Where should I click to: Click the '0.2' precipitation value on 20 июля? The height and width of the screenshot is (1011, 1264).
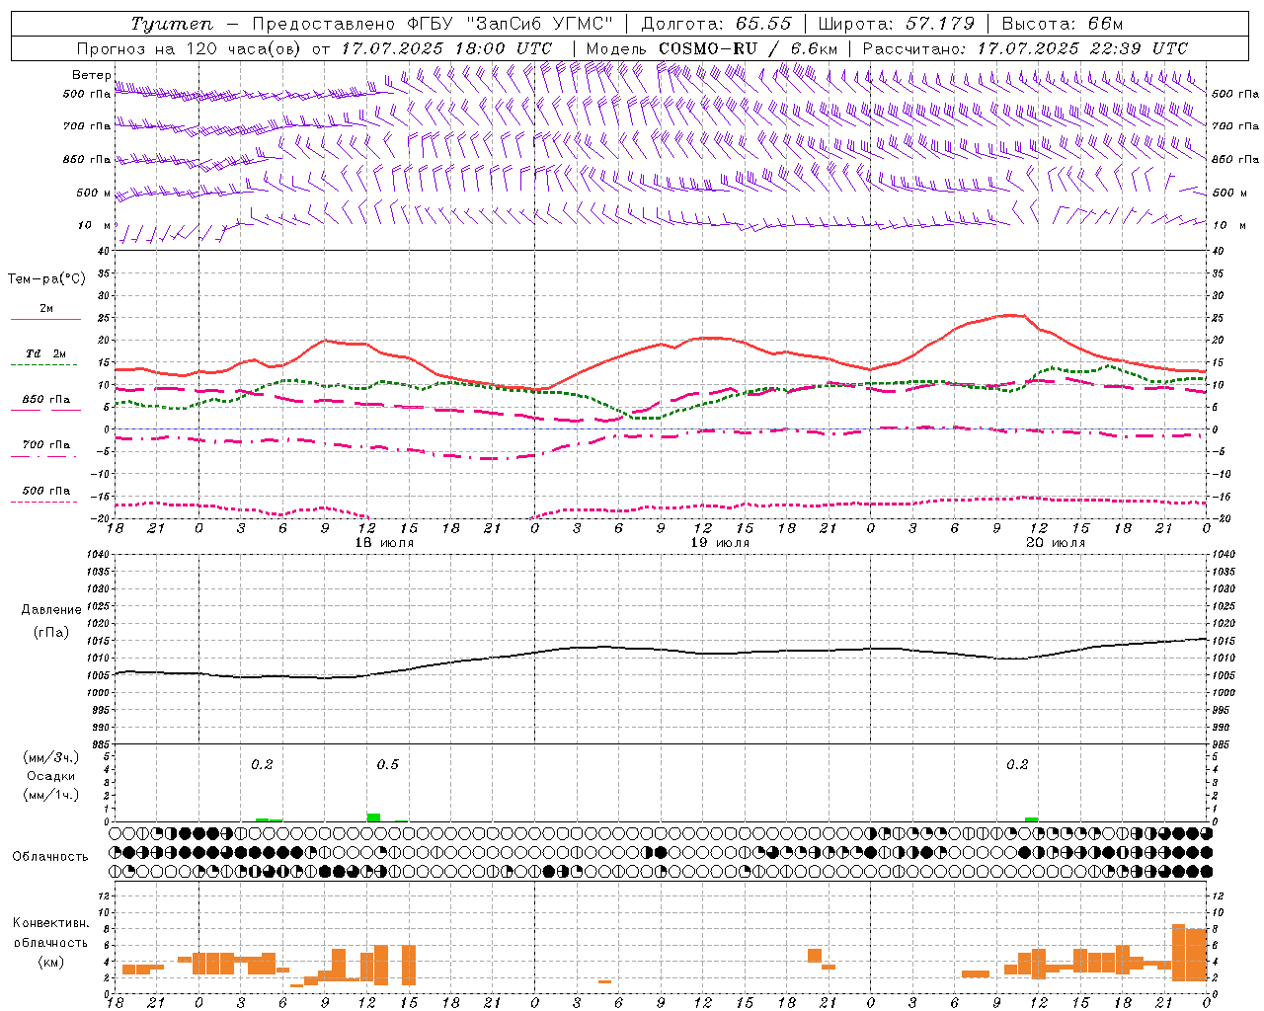click(x=1017, y=764)
